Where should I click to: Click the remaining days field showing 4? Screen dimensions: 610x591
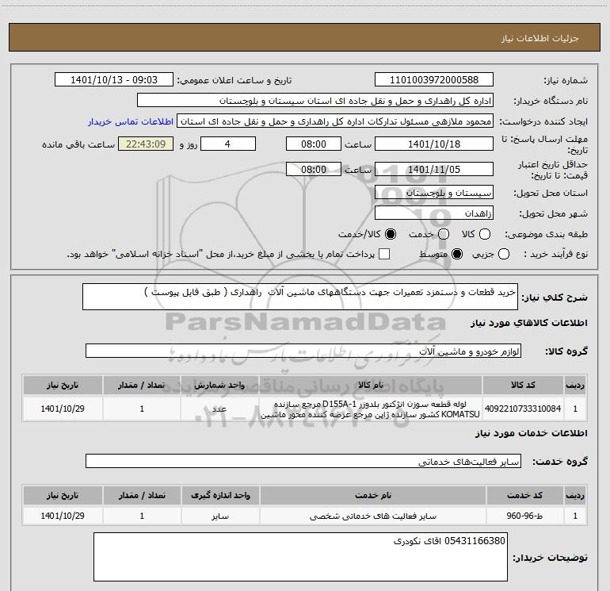pyautogui.click(x=228, y=144)
